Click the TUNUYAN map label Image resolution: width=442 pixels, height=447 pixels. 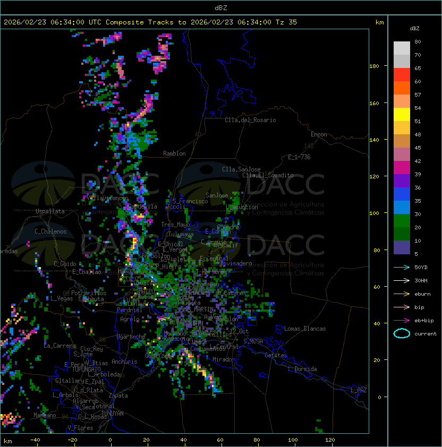click(113, 414)
